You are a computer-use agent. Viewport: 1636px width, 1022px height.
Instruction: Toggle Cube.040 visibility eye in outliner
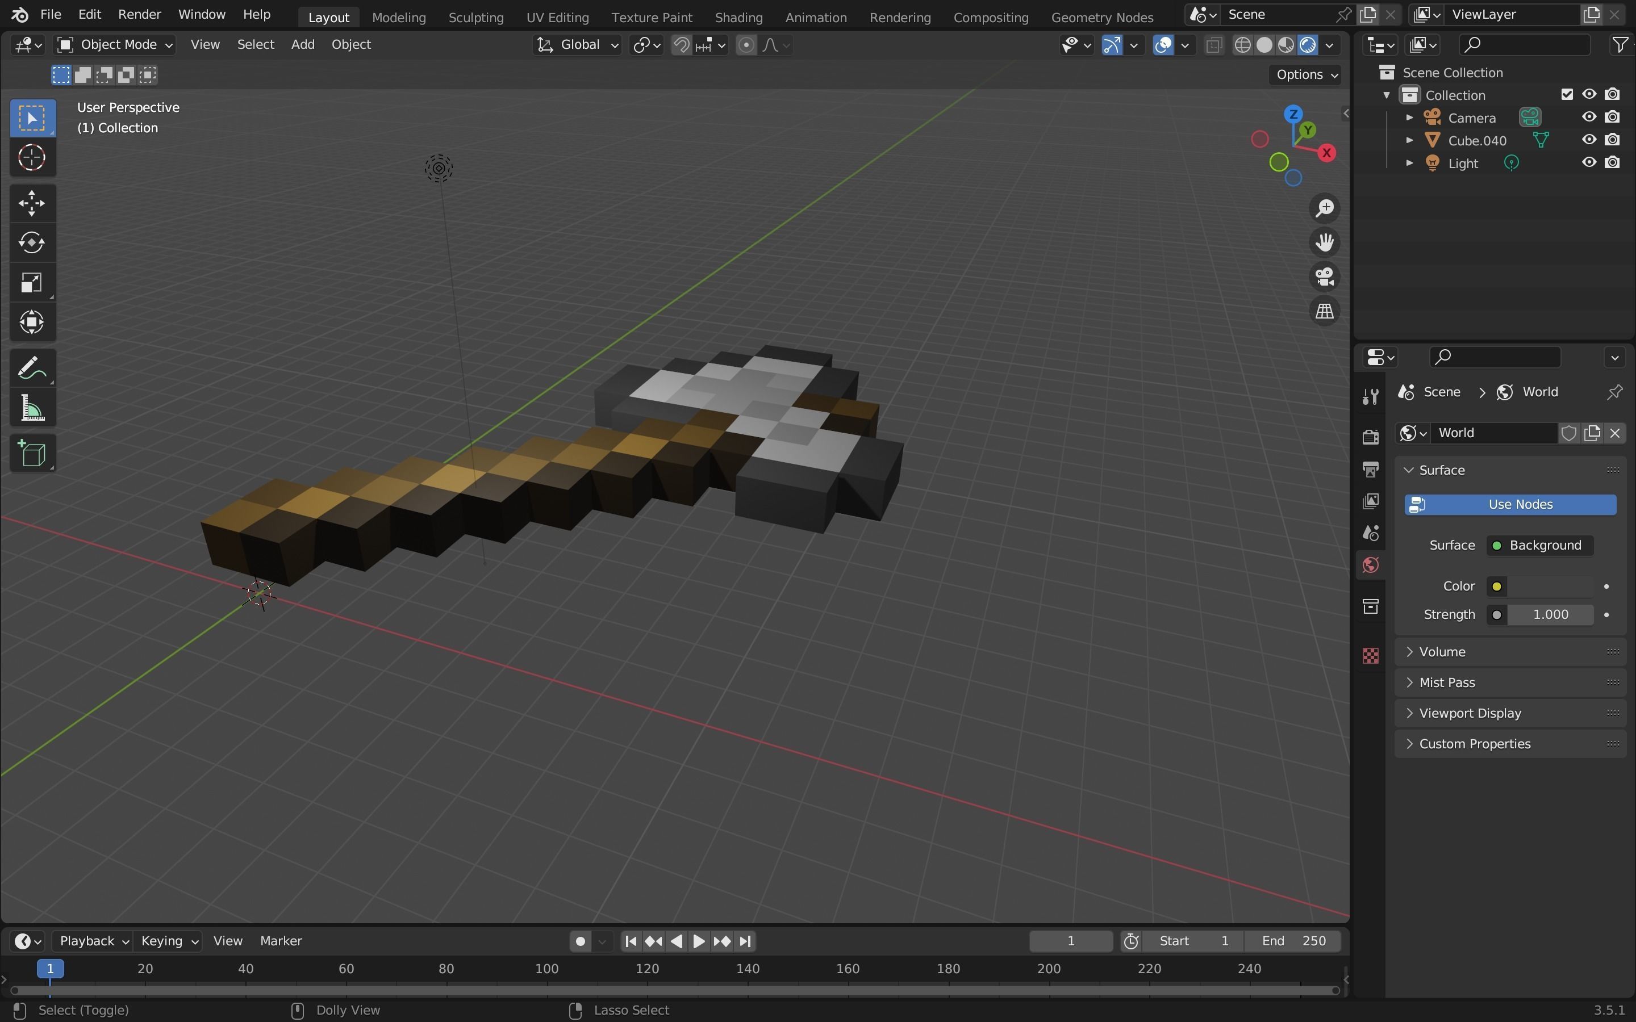(1589, 140)
